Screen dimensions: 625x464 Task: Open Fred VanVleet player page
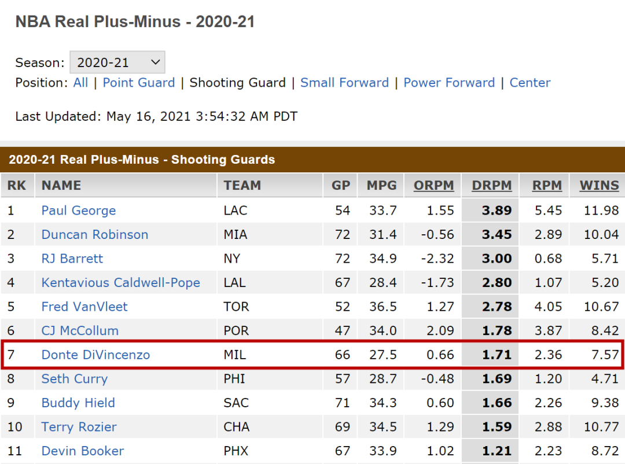[84, 307]
